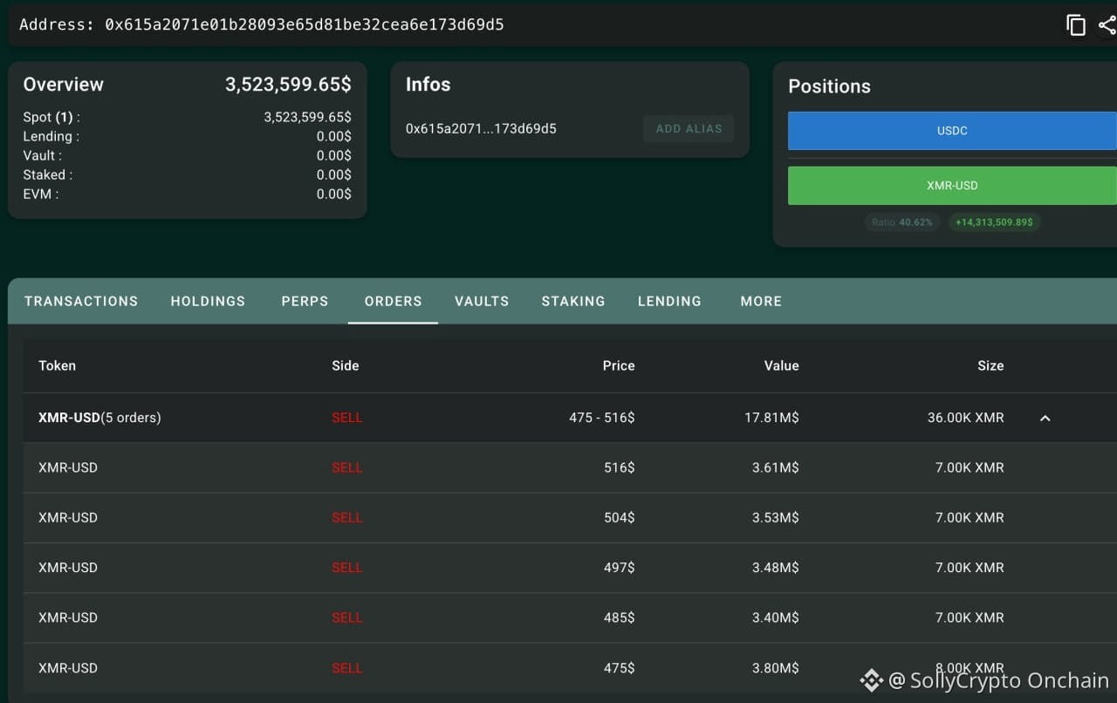Click the 3.80M$ order value

(776, 668)
